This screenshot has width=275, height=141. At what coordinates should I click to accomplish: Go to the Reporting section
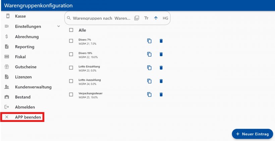pos(25,47)
